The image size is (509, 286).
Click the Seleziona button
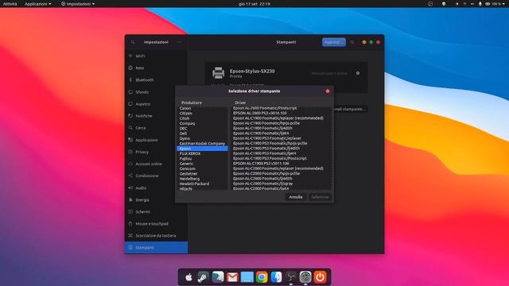(x=320, y=197)
